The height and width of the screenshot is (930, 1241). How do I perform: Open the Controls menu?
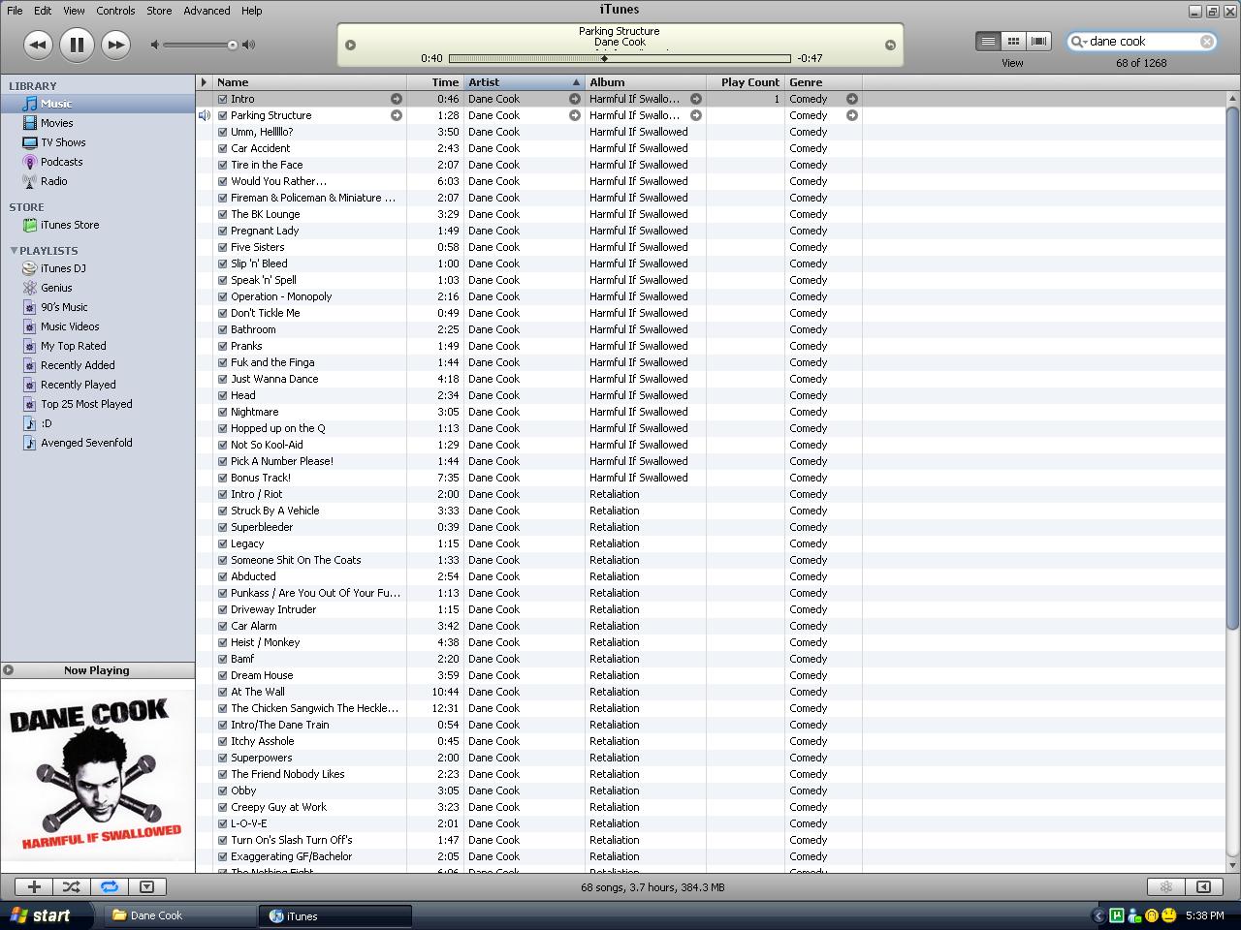(x=115, y=11)
